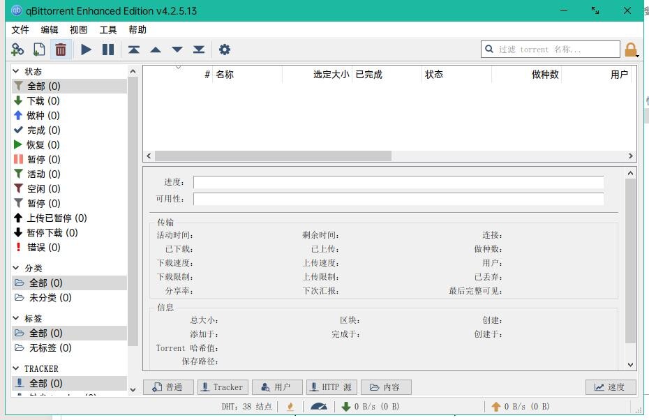Open the 用户 tab in the bottom bar
Viewport: 649px width, 420px height.
coord(277,387)
